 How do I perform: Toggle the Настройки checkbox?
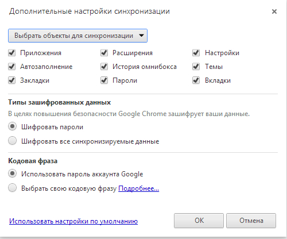click(196, 53)
